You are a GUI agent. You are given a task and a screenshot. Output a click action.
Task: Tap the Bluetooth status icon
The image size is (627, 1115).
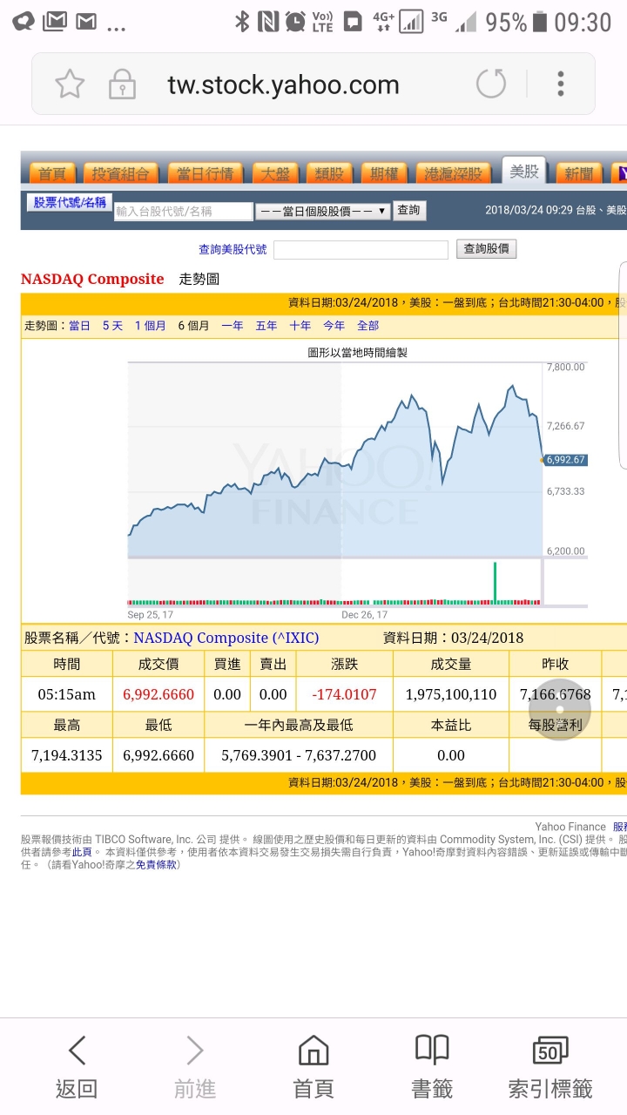tap(242, 22)
